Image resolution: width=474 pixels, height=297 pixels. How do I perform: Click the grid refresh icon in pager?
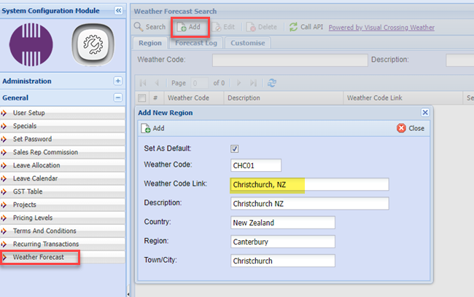tap(272, 83)
